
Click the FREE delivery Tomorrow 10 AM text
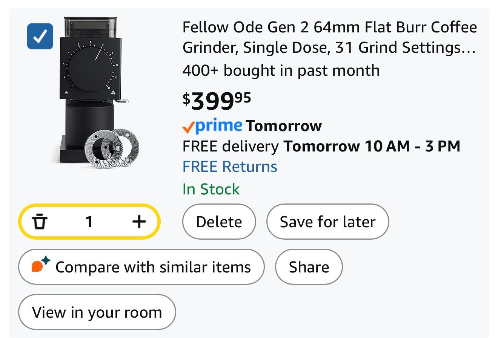coord(321,146)
